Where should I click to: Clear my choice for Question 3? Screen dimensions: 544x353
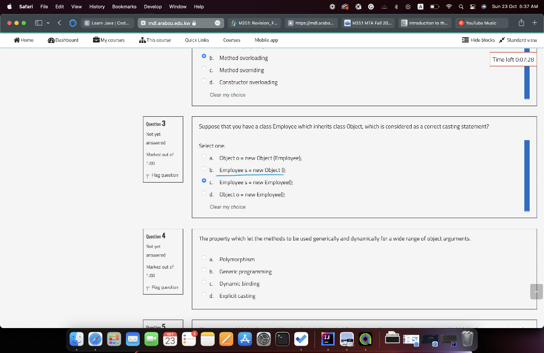point(227,207)
